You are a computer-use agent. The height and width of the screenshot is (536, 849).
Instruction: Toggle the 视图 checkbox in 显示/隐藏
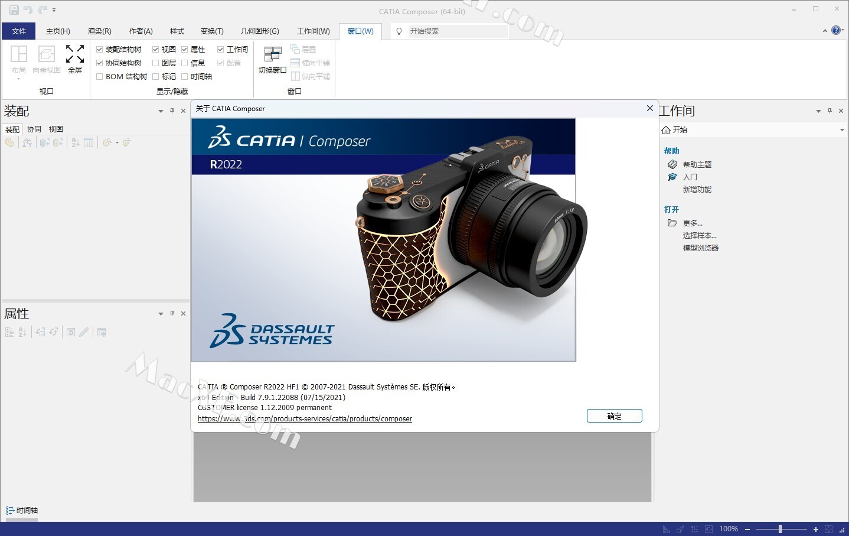pos(155,50)
